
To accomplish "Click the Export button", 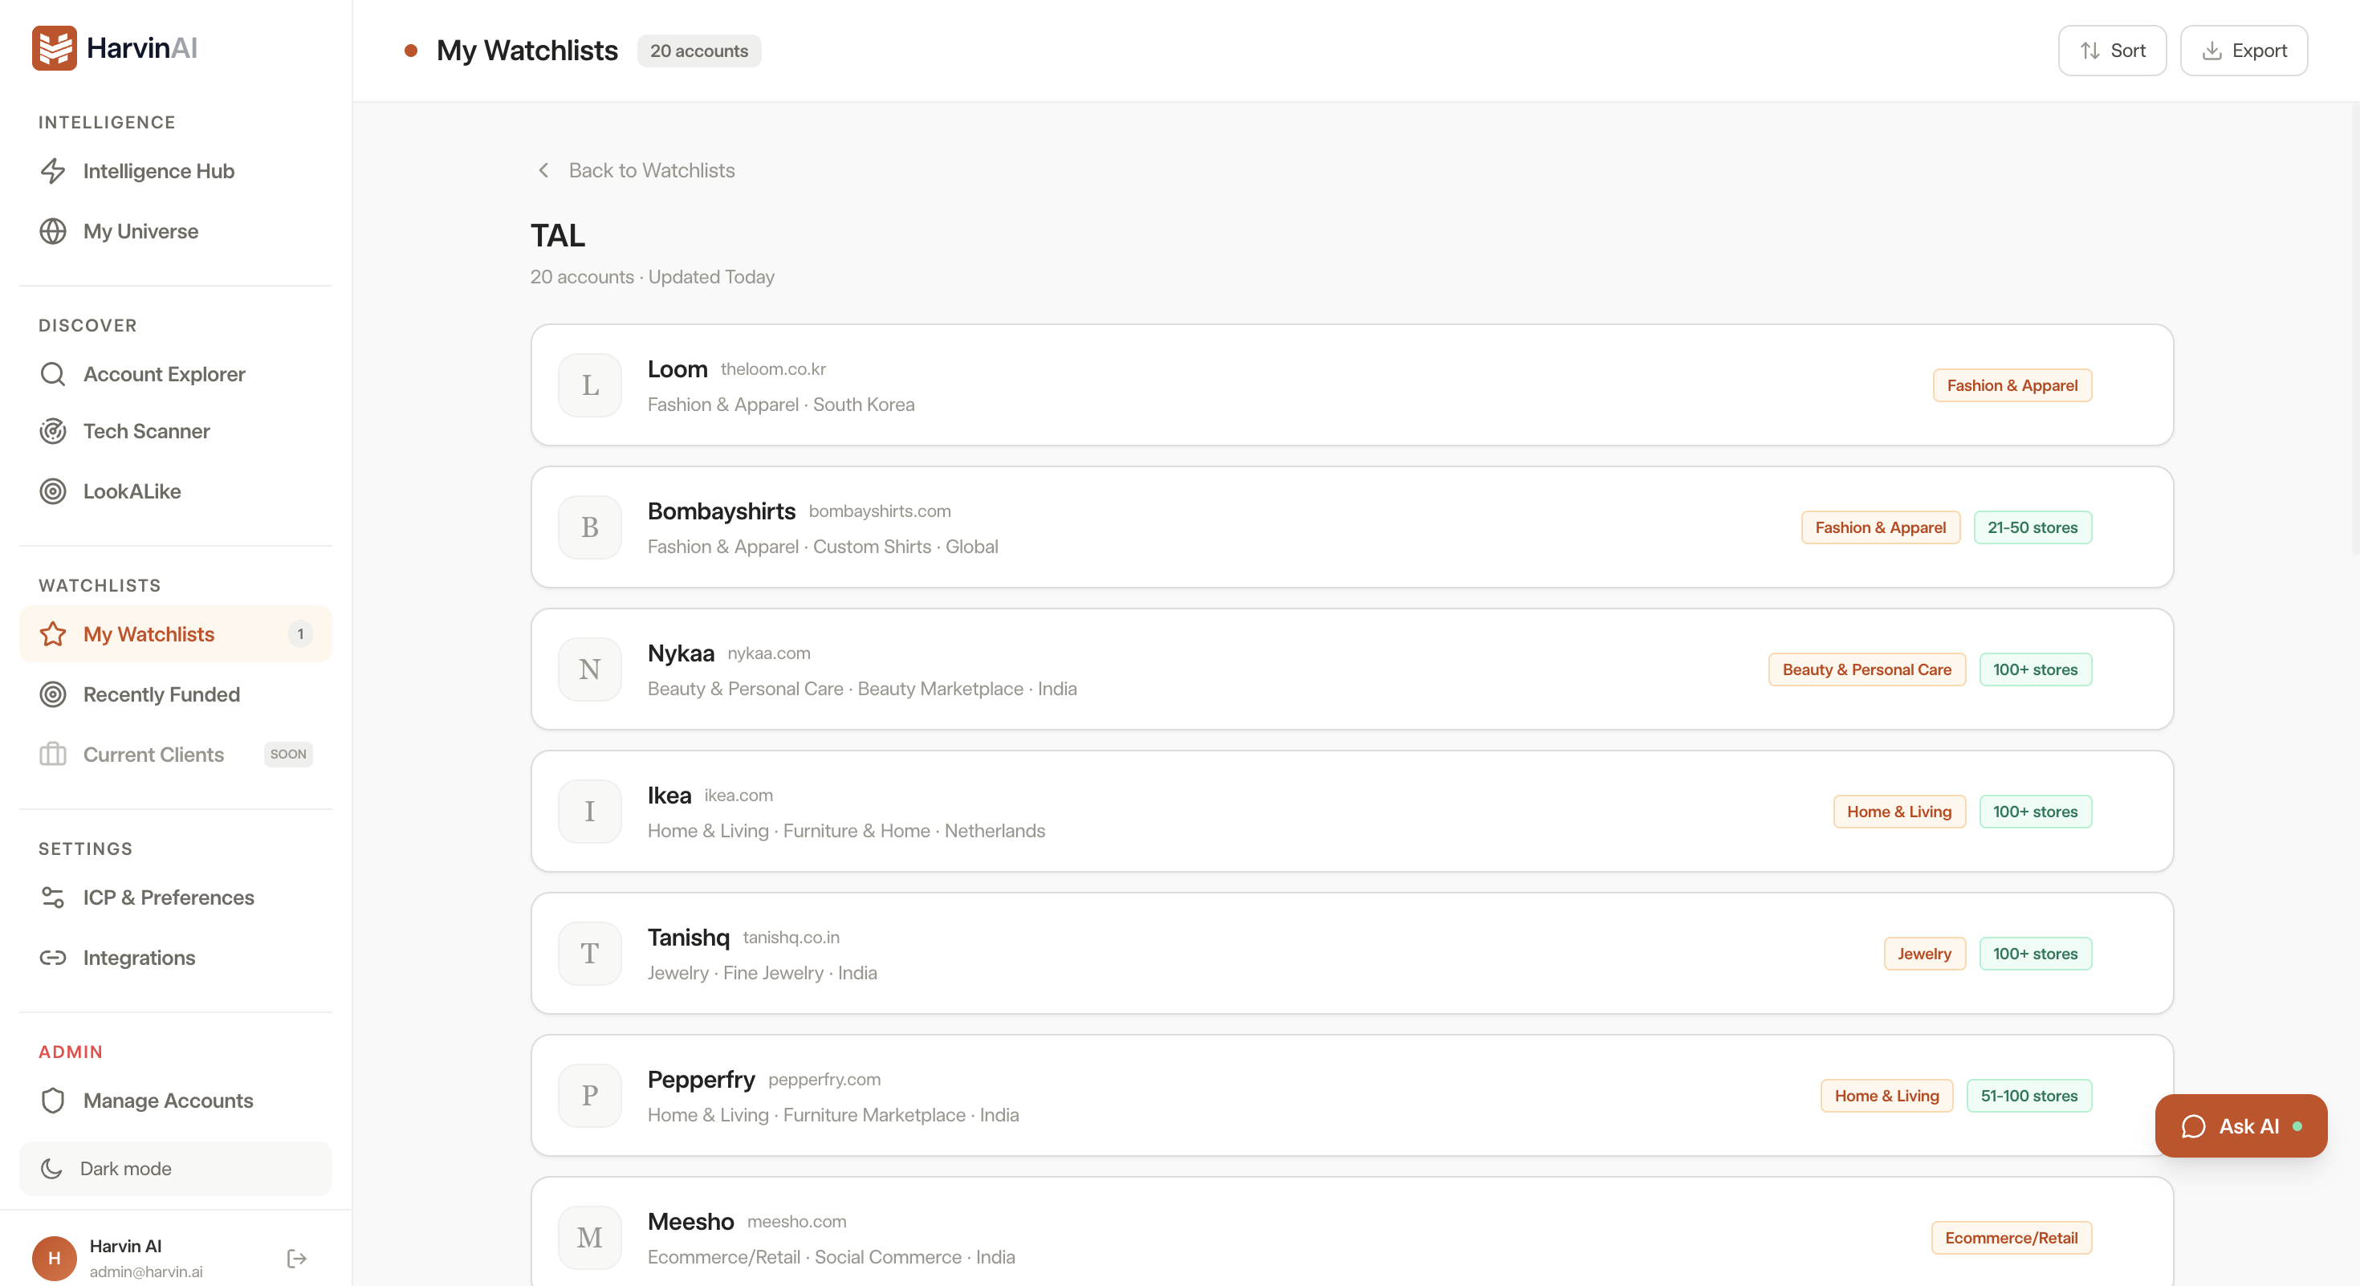I will pyautogui.click(x=2244, y=50).
